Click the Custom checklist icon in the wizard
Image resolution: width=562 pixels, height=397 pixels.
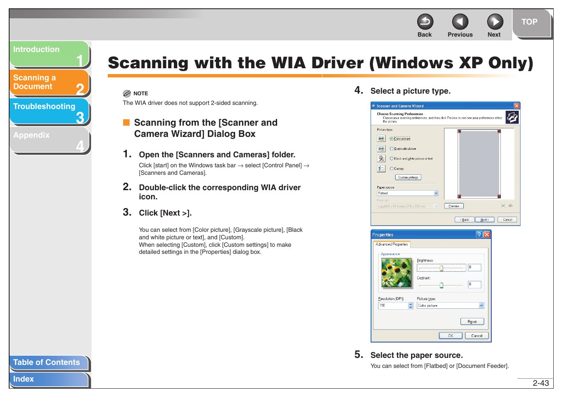(381, 169)
